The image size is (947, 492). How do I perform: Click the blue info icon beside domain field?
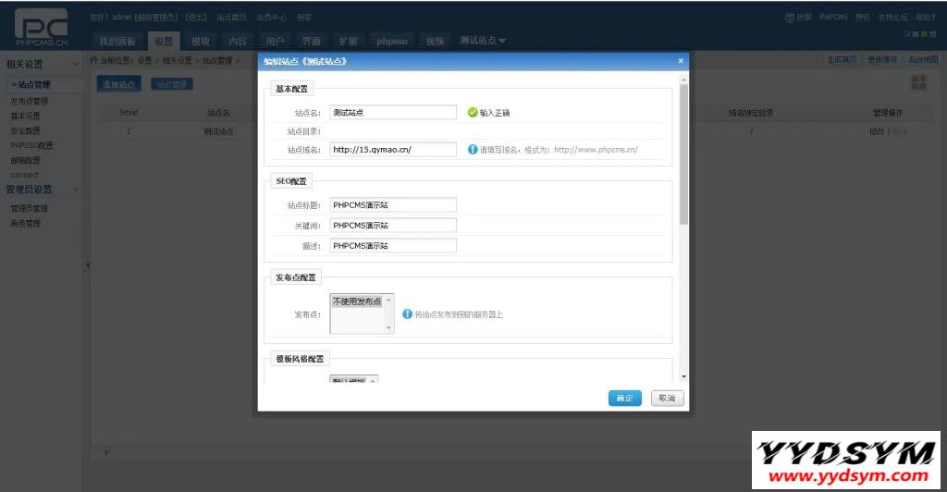472,149
